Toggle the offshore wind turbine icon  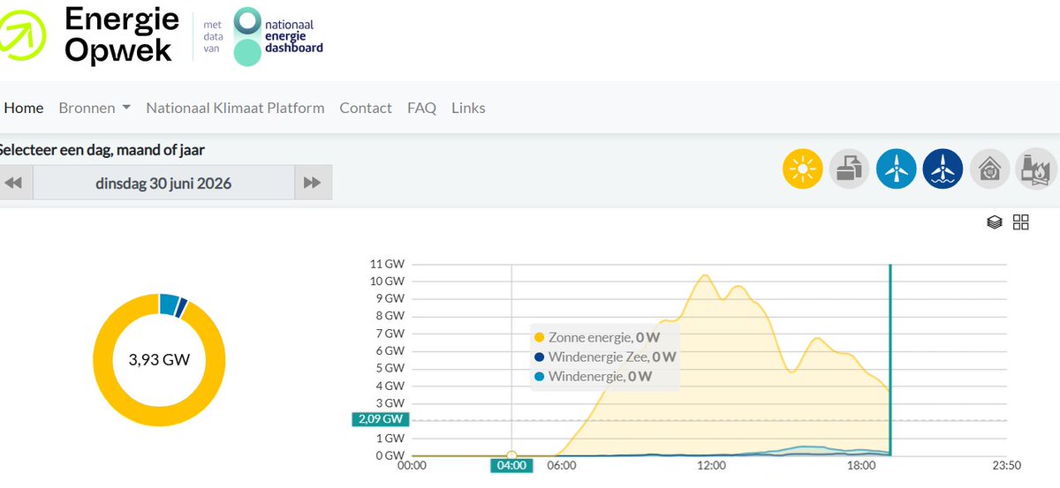tap(943, 169)
